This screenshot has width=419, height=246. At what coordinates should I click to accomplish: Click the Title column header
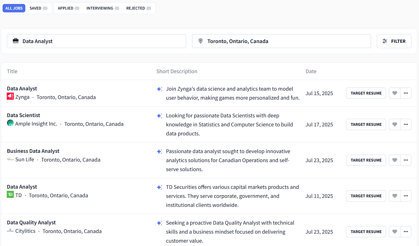(x=12, y=71)
